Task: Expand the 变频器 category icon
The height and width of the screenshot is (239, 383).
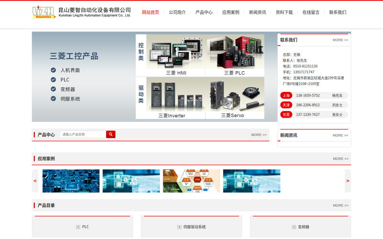Action: 294,227
